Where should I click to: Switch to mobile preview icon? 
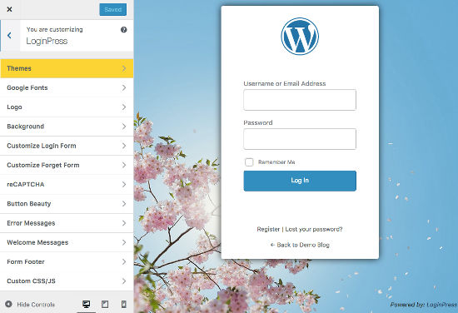[x=124, y=304]
